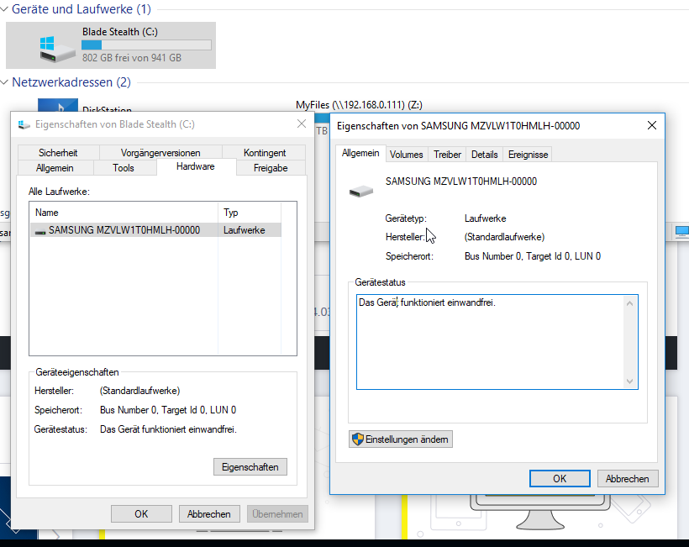The width and height of the screenshot is (689, 547).
Task: Close the SAMSUNG properties dialog
Action: (x=652, y=126)
